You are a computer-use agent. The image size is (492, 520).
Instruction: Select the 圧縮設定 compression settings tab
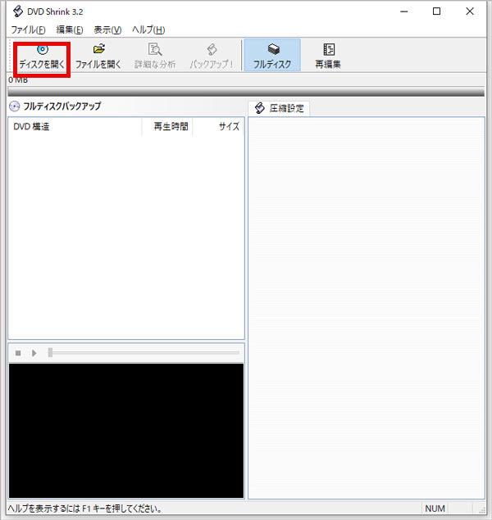click(280, 108)
